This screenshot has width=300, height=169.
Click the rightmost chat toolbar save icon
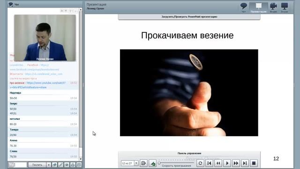(x=79, y=165)
